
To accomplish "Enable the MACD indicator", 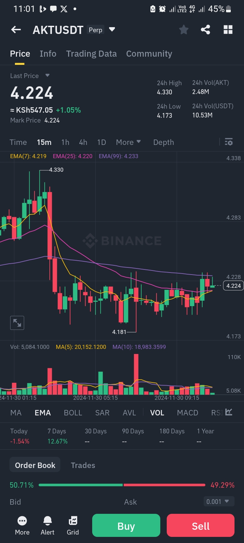I will 187,413.
